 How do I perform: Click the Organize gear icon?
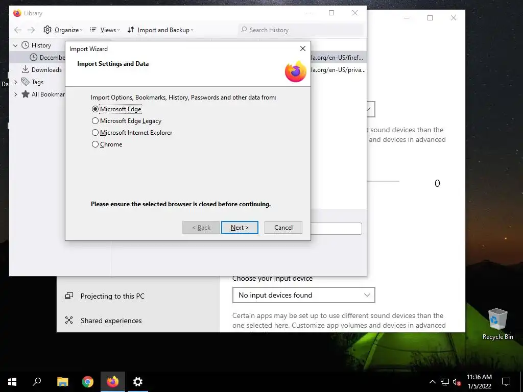pos(47,30)
